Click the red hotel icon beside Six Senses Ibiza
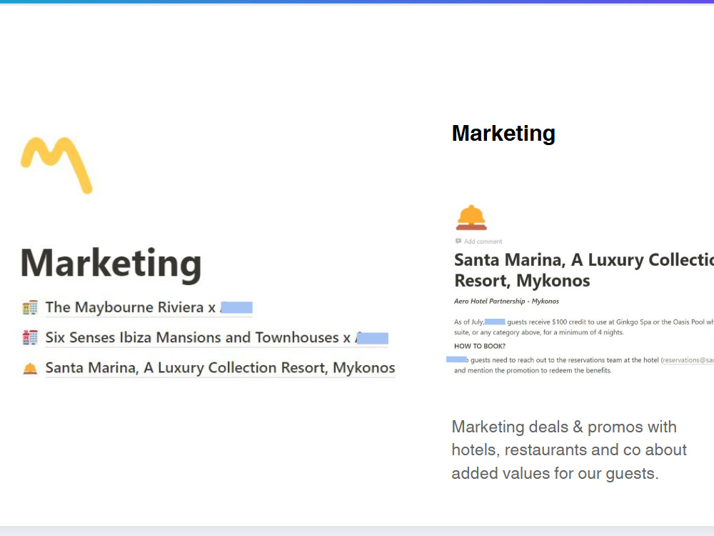Viewport: 714px width, 536px height. 30,338
